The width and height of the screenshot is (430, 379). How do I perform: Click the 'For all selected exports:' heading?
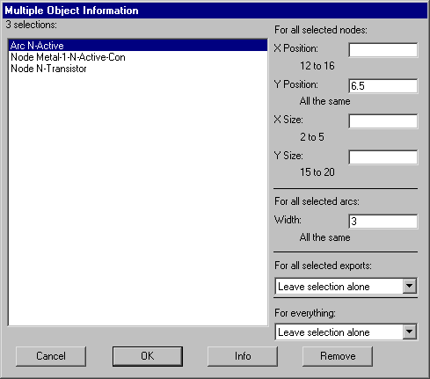pyautogui.click(x=323, y=266)
